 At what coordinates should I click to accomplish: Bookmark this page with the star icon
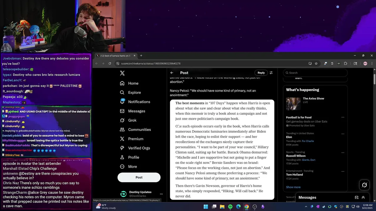point(316,63)
